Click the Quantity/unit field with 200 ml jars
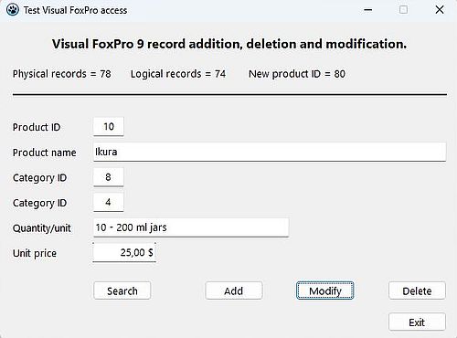The height and width of the screenshot is (338, 457). [191, 227]
